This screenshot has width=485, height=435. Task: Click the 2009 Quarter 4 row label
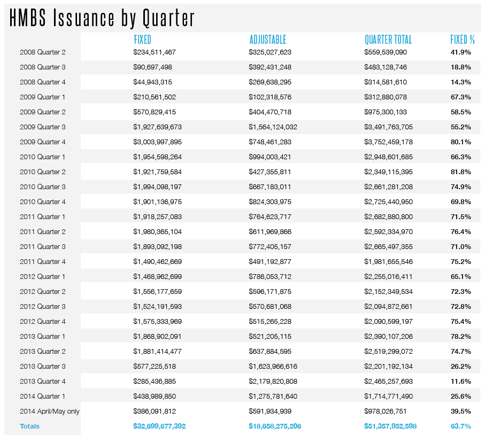pos(43,142)
